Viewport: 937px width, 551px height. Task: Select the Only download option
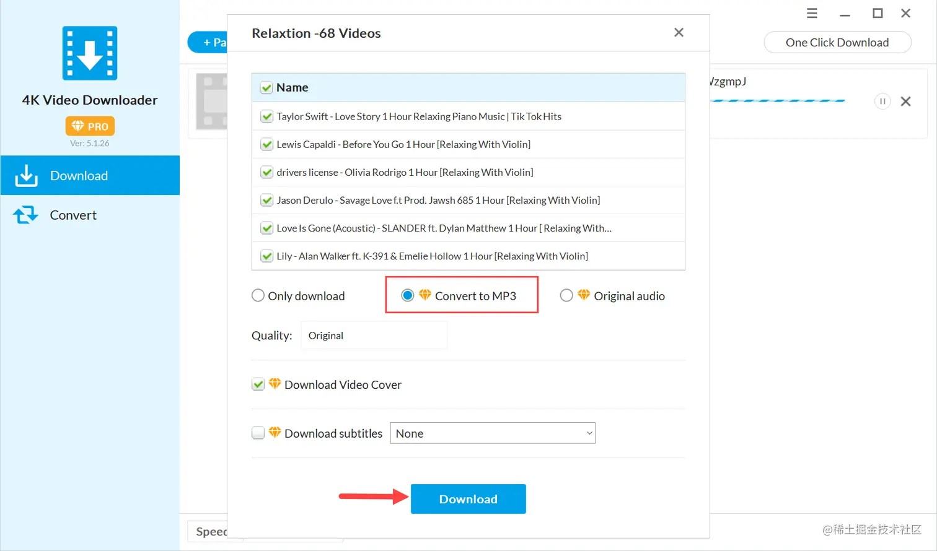pos(258,295)
